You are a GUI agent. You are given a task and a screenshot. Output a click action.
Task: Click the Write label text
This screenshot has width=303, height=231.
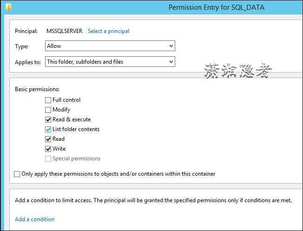59,149
